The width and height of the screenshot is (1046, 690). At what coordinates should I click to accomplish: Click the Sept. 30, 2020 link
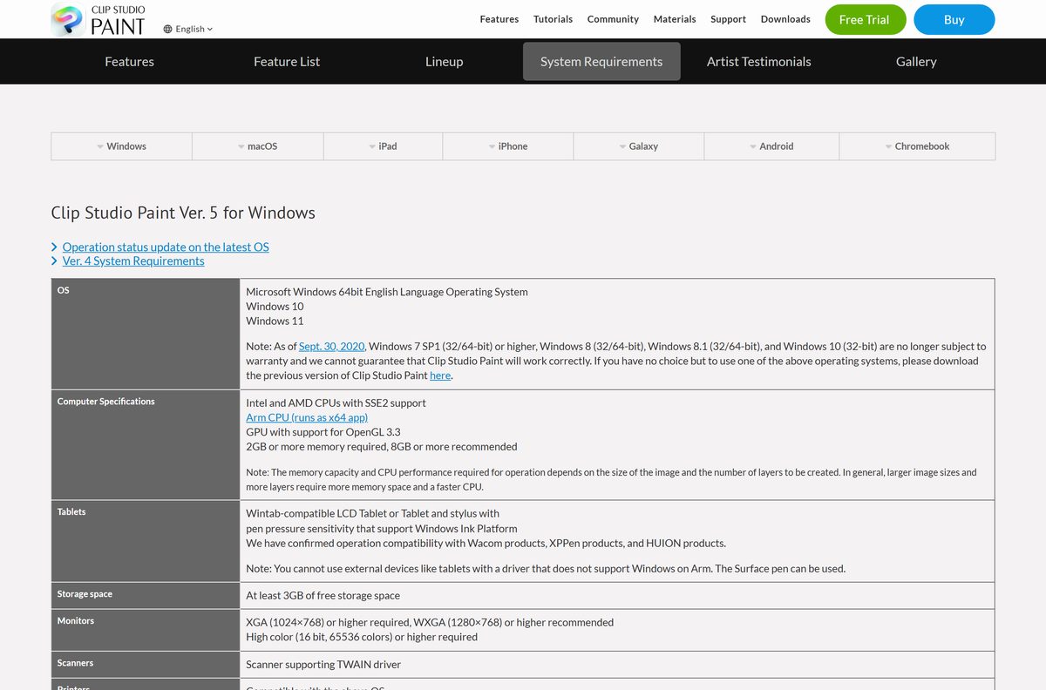pos(332,347)
